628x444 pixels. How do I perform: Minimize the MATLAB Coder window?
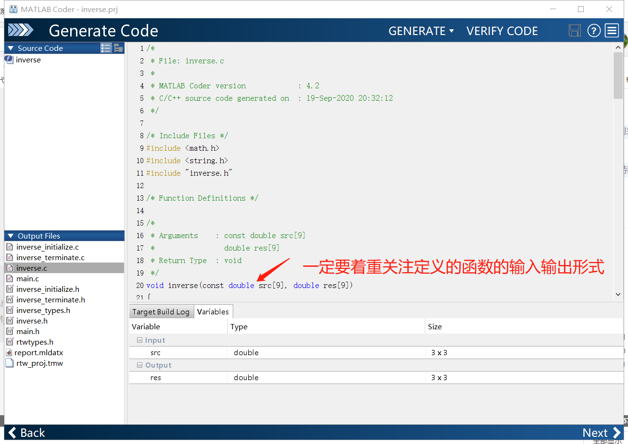pyautogui.click(x=553, y=9)
